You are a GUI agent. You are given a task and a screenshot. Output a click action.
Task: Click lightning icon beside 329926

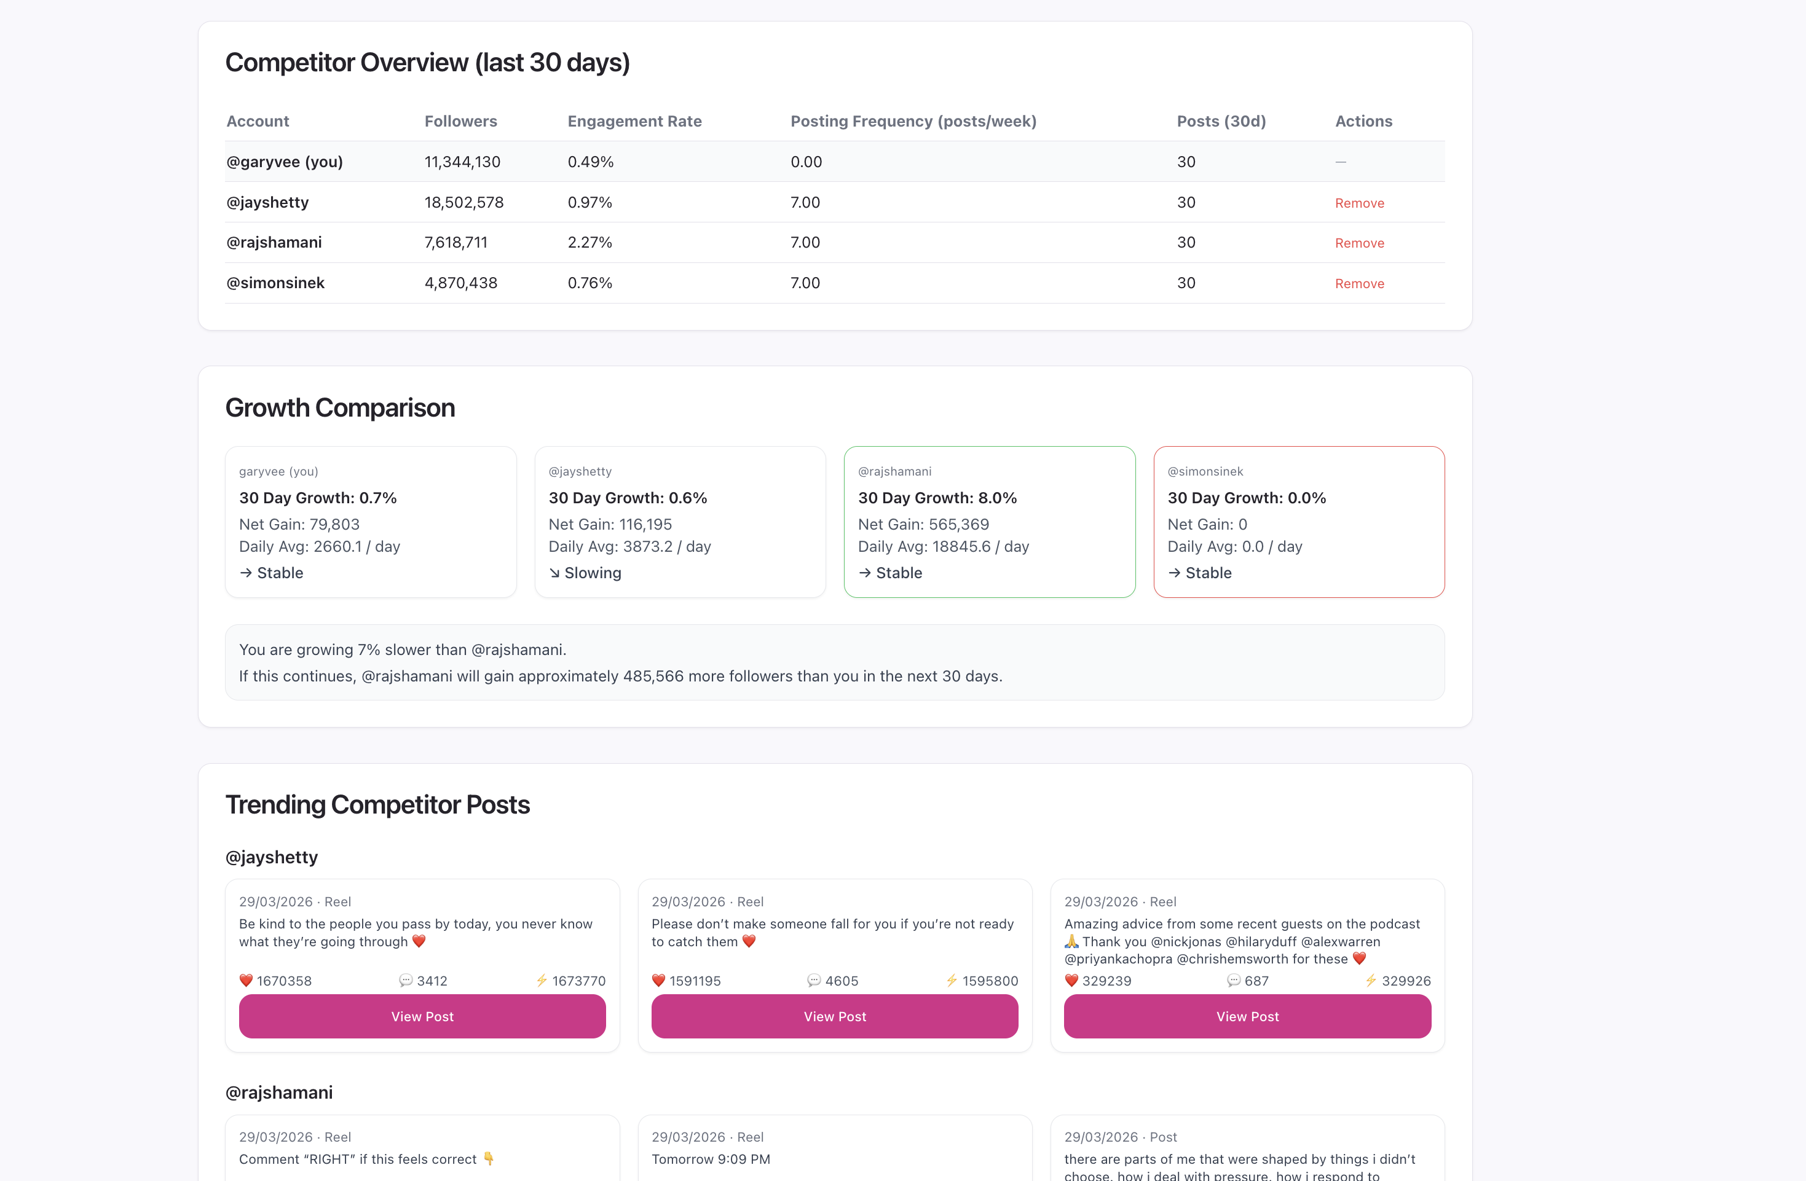[1370, 980]
